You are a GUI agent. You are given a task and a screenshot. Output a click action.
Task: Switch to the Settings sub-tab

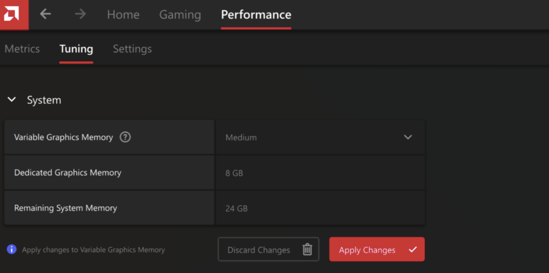click(133, 49)
